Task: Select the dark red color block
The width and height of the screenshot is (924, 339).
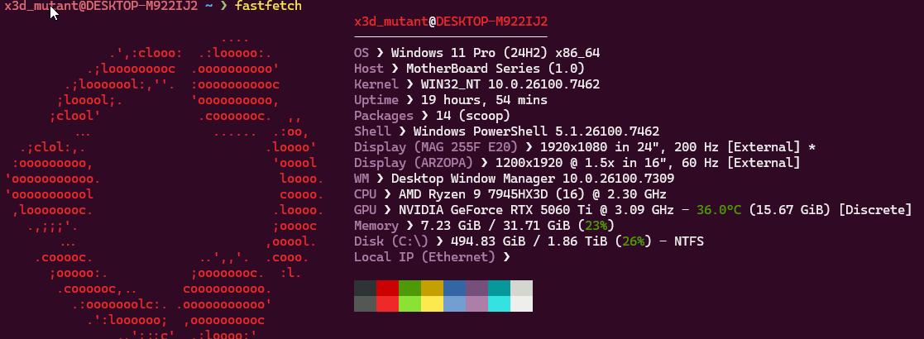Action: click(x=388, y=288)
